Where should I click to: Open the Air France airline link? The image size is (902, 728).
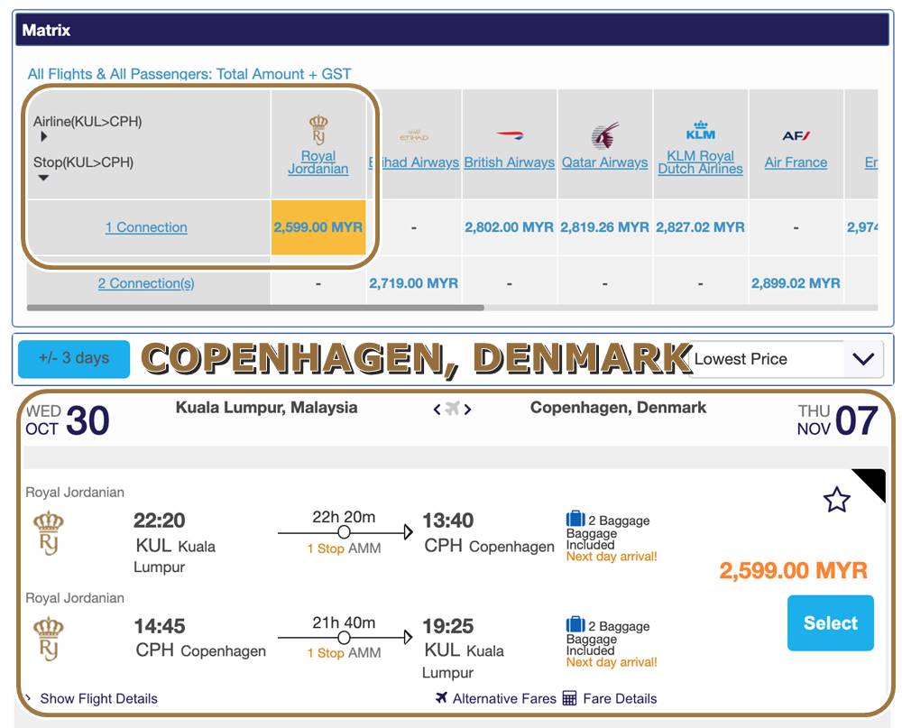click(796, 163)
